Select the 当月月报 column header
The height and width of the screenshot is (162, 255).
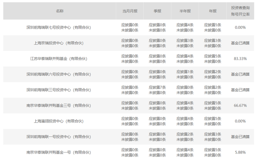[x=130, y=11]
